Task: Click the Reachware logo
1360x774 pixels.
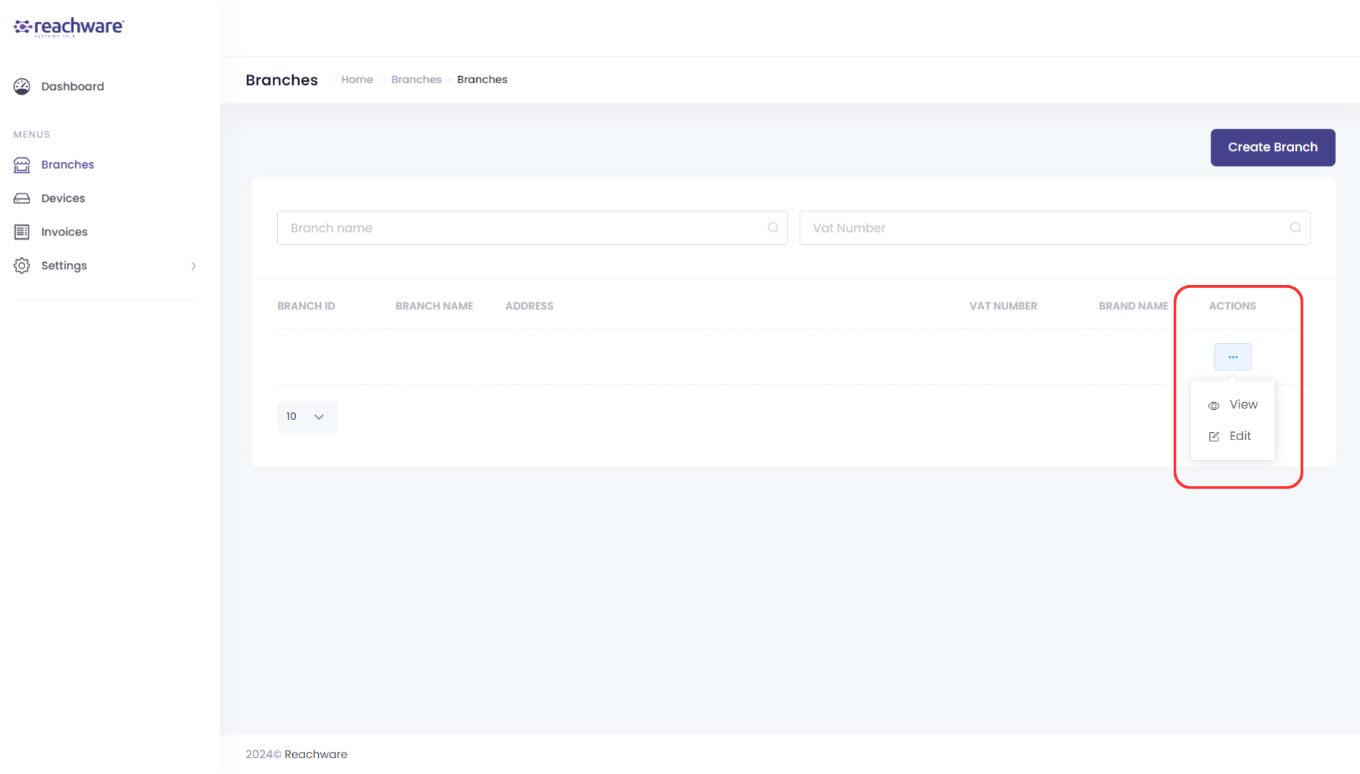Action: coord(69,27)
